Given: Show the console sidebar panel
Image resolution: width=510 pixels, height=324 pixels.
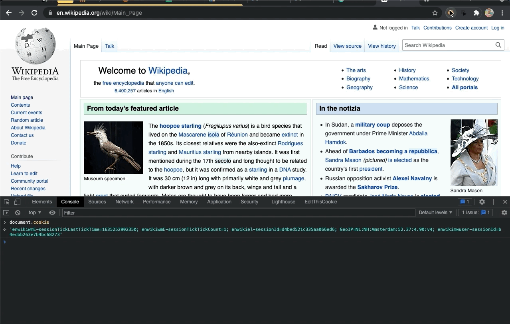Looking at the screenshot, I should click(x=6, y=213).
